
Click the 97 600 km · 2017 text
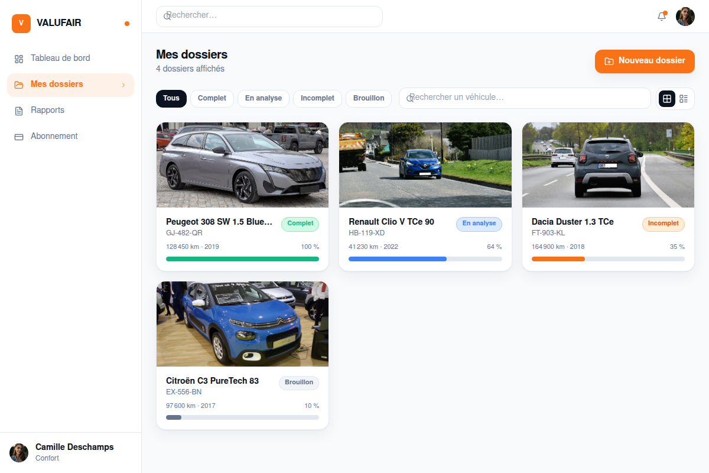(191, 406)
